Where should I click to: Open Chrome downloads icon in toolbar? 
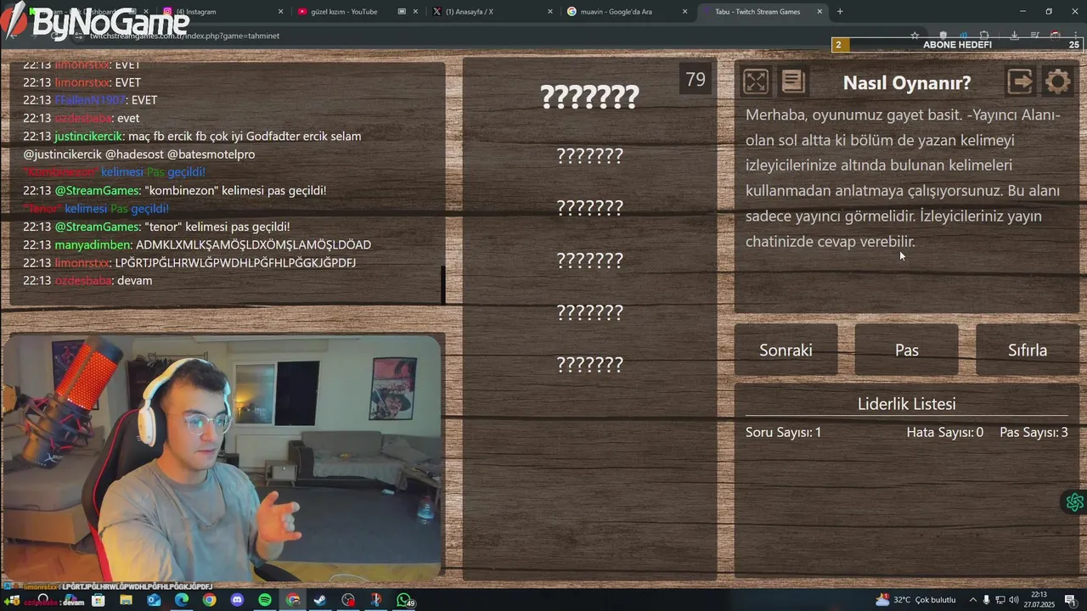[1014, 36]
